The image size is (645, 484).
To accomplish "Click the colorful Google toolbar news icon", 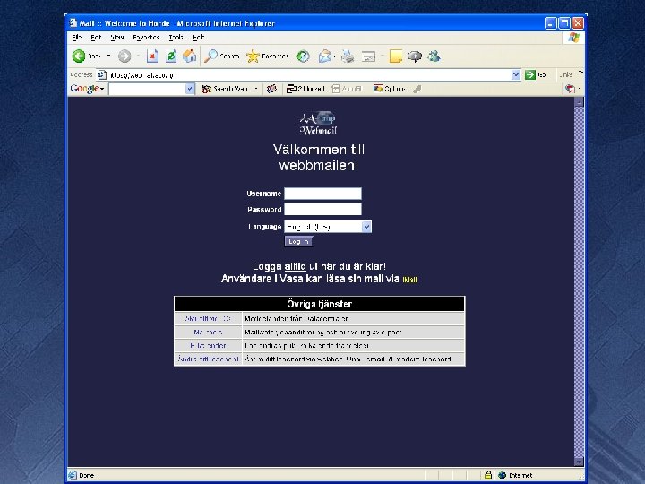I will point(271,89).
